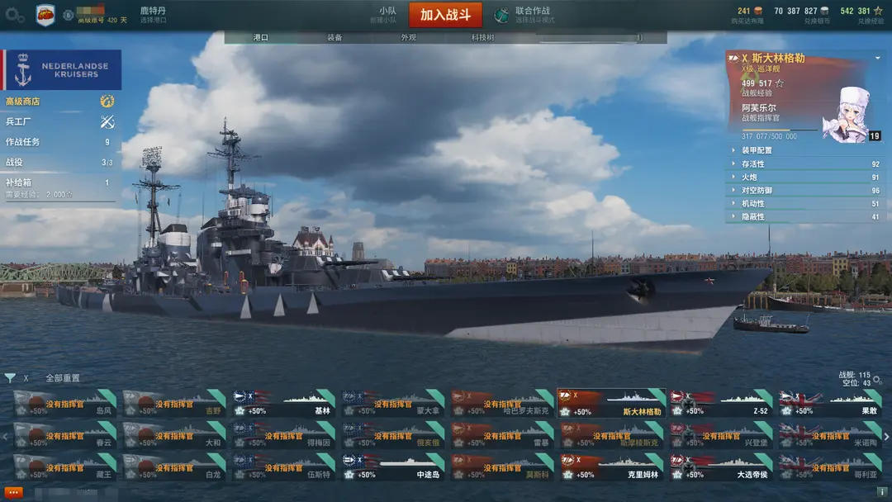Screen dimensions: 892x502
Task: Click the carousel settings gear near 战舰 115
Action: point(877,379)
